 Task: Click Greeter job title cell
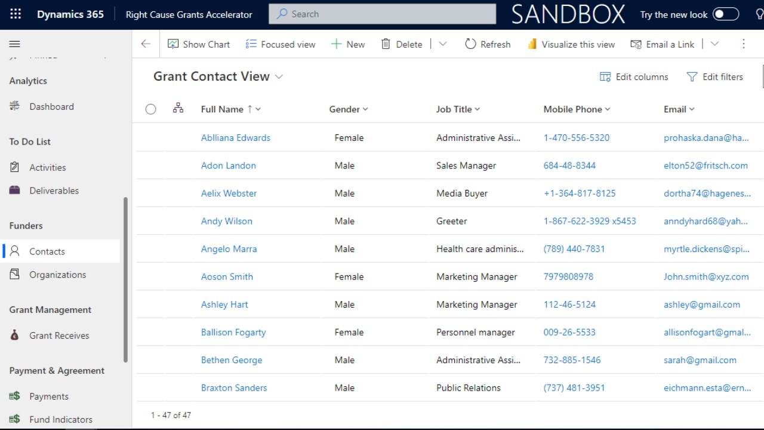452,221
